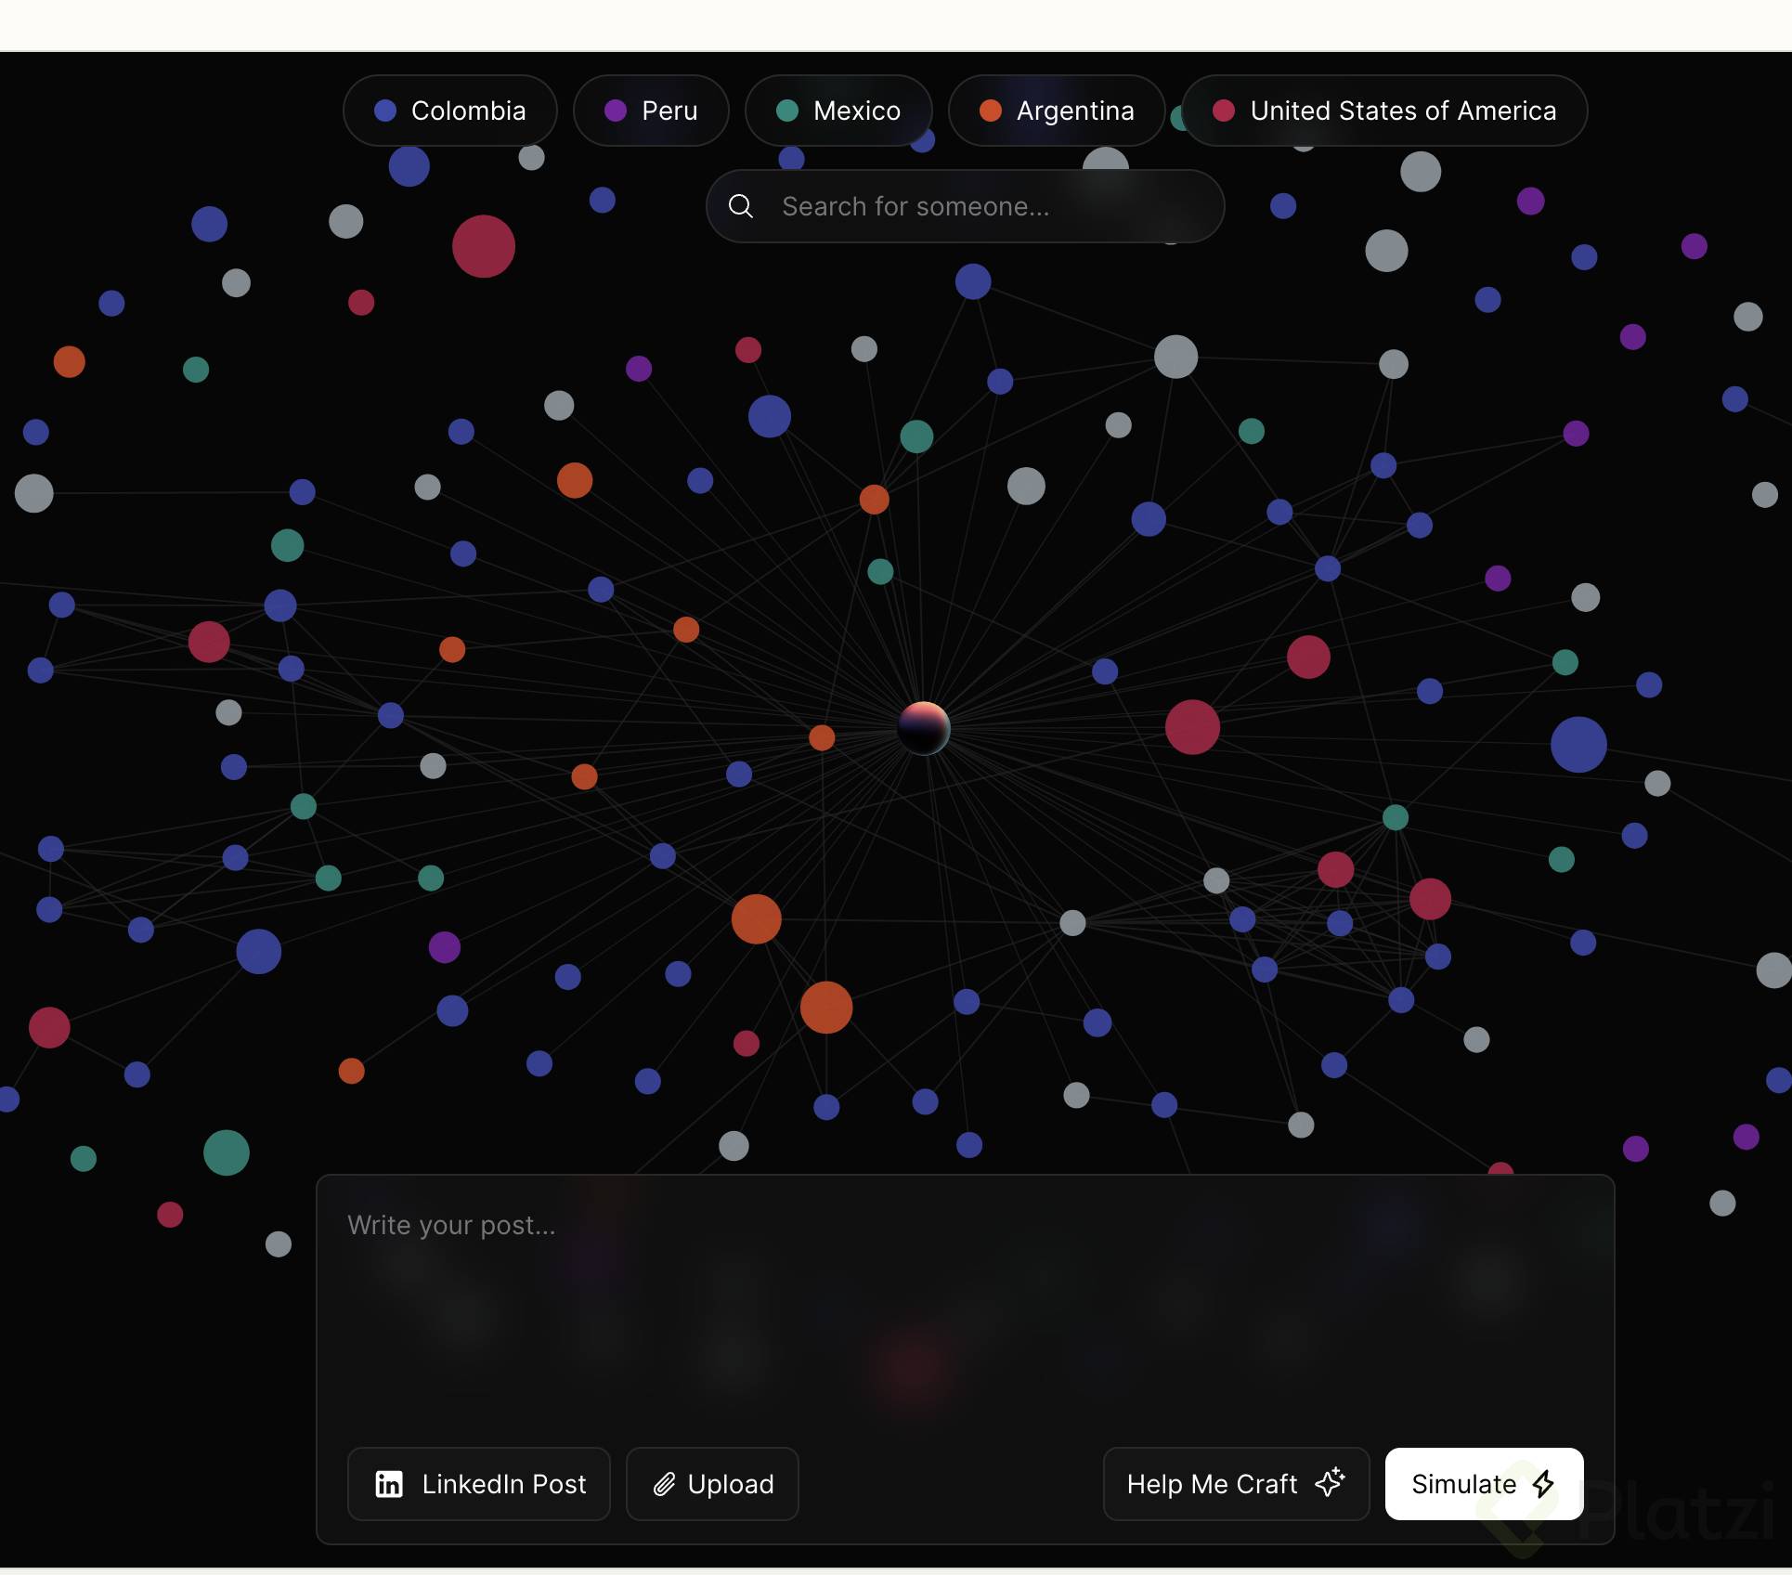Click the paperclip Upload icon
Image resolution: width=1792 pixels, height=1575 pixels.
tap(664, 1484)
